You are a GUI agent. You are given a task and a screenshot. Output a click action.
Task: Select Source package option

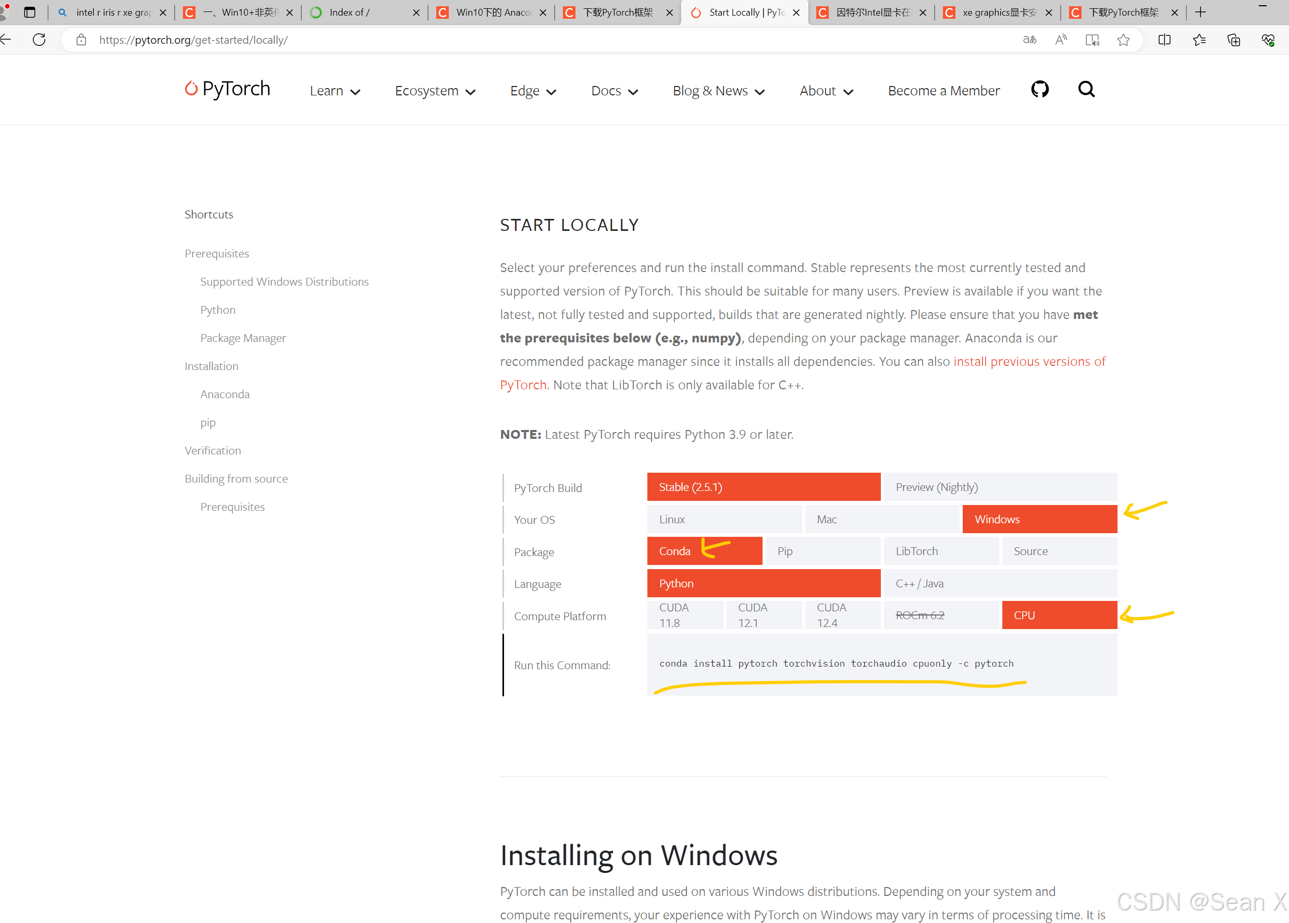[1059, 551]
